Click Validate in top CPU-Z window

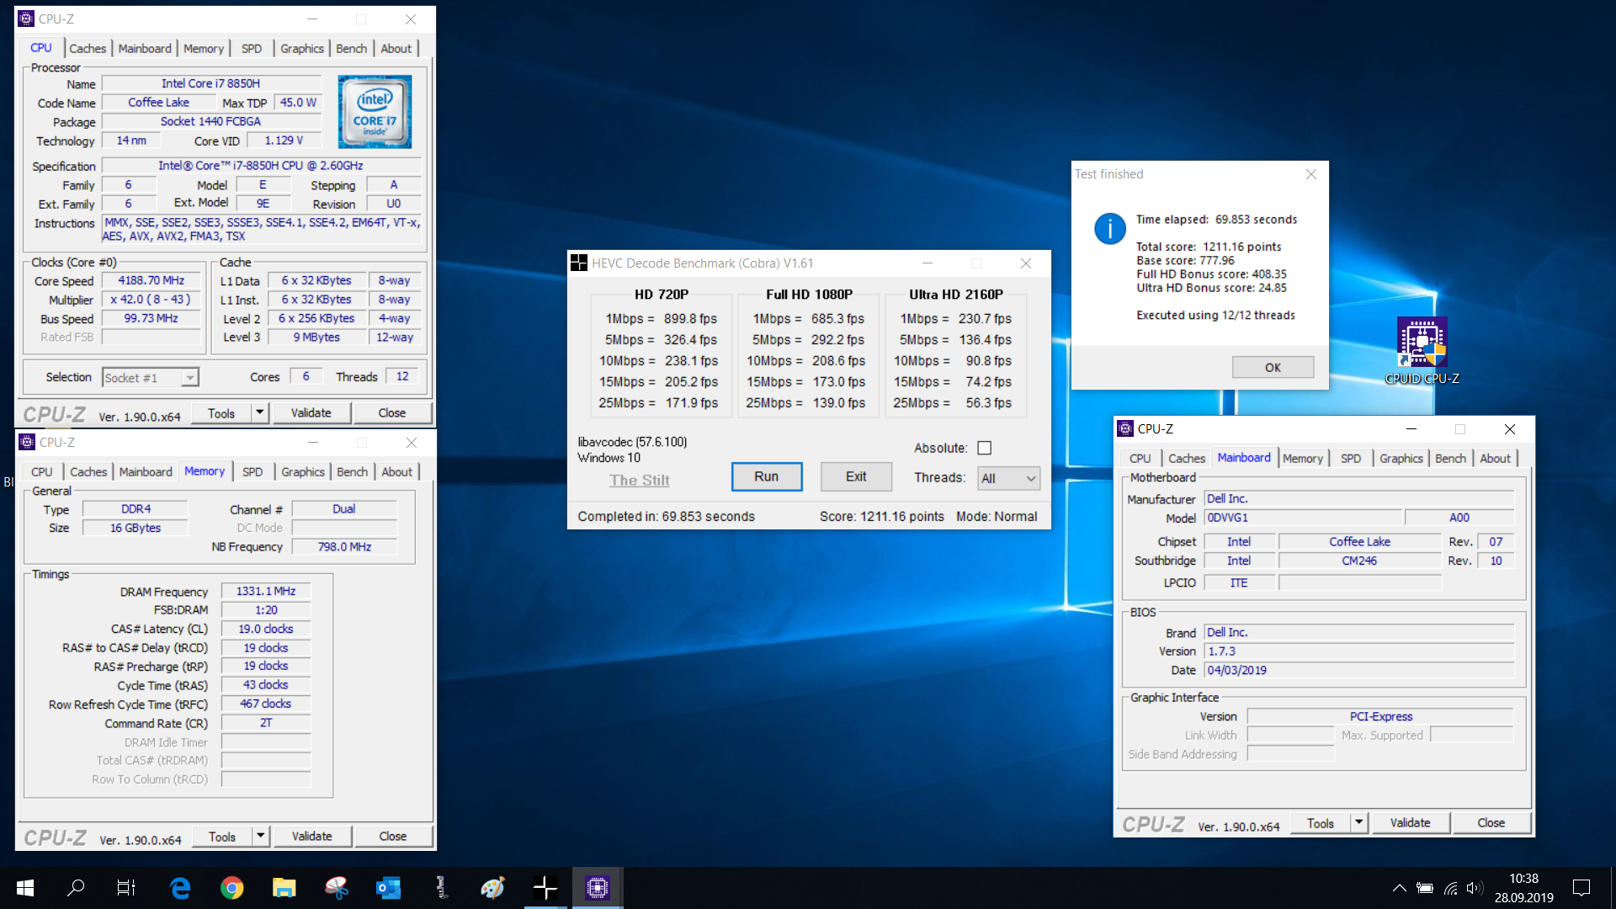(x=311, y=412)
